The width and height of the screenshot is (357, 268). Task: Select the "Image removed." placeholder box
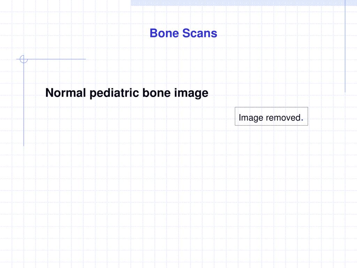tap(271, 116)
